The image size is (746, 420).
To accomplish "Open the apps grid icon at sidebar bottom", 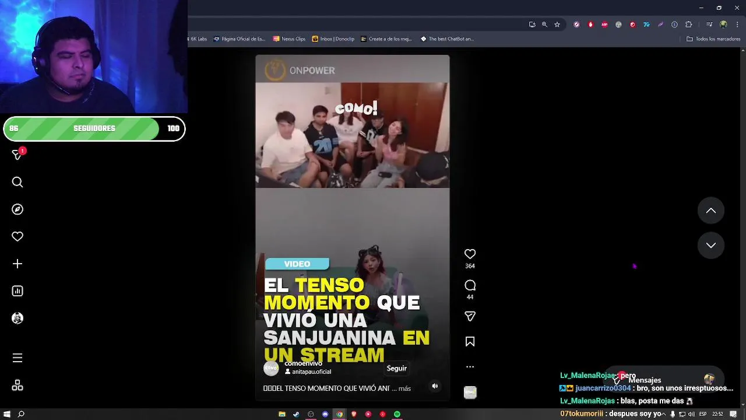I will (x=17, y=386).
